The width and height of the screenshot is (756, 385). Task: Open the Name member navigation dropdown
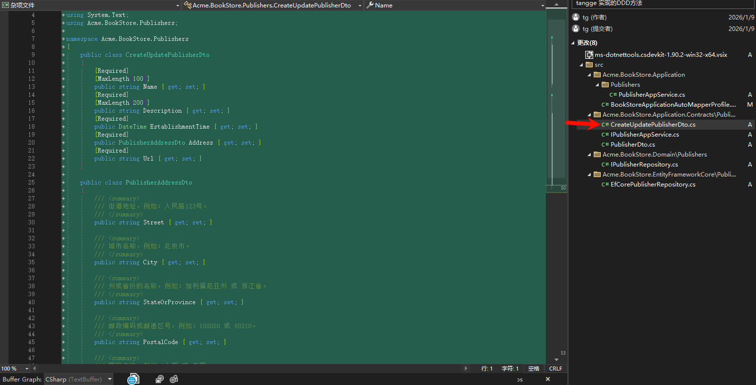tap(455, 5)
